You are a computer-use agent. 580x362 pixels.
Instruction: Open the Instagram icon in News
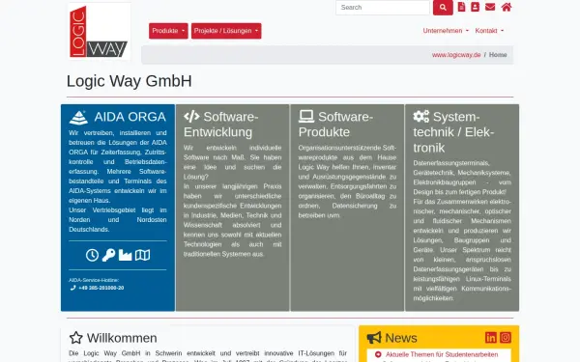coord(506,337)
